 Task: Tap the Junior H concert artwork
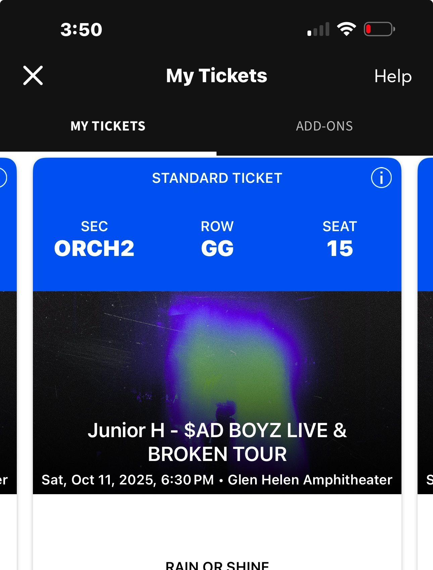217,352
